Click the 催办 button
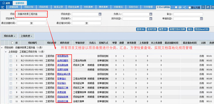 [x=190, y=29]
